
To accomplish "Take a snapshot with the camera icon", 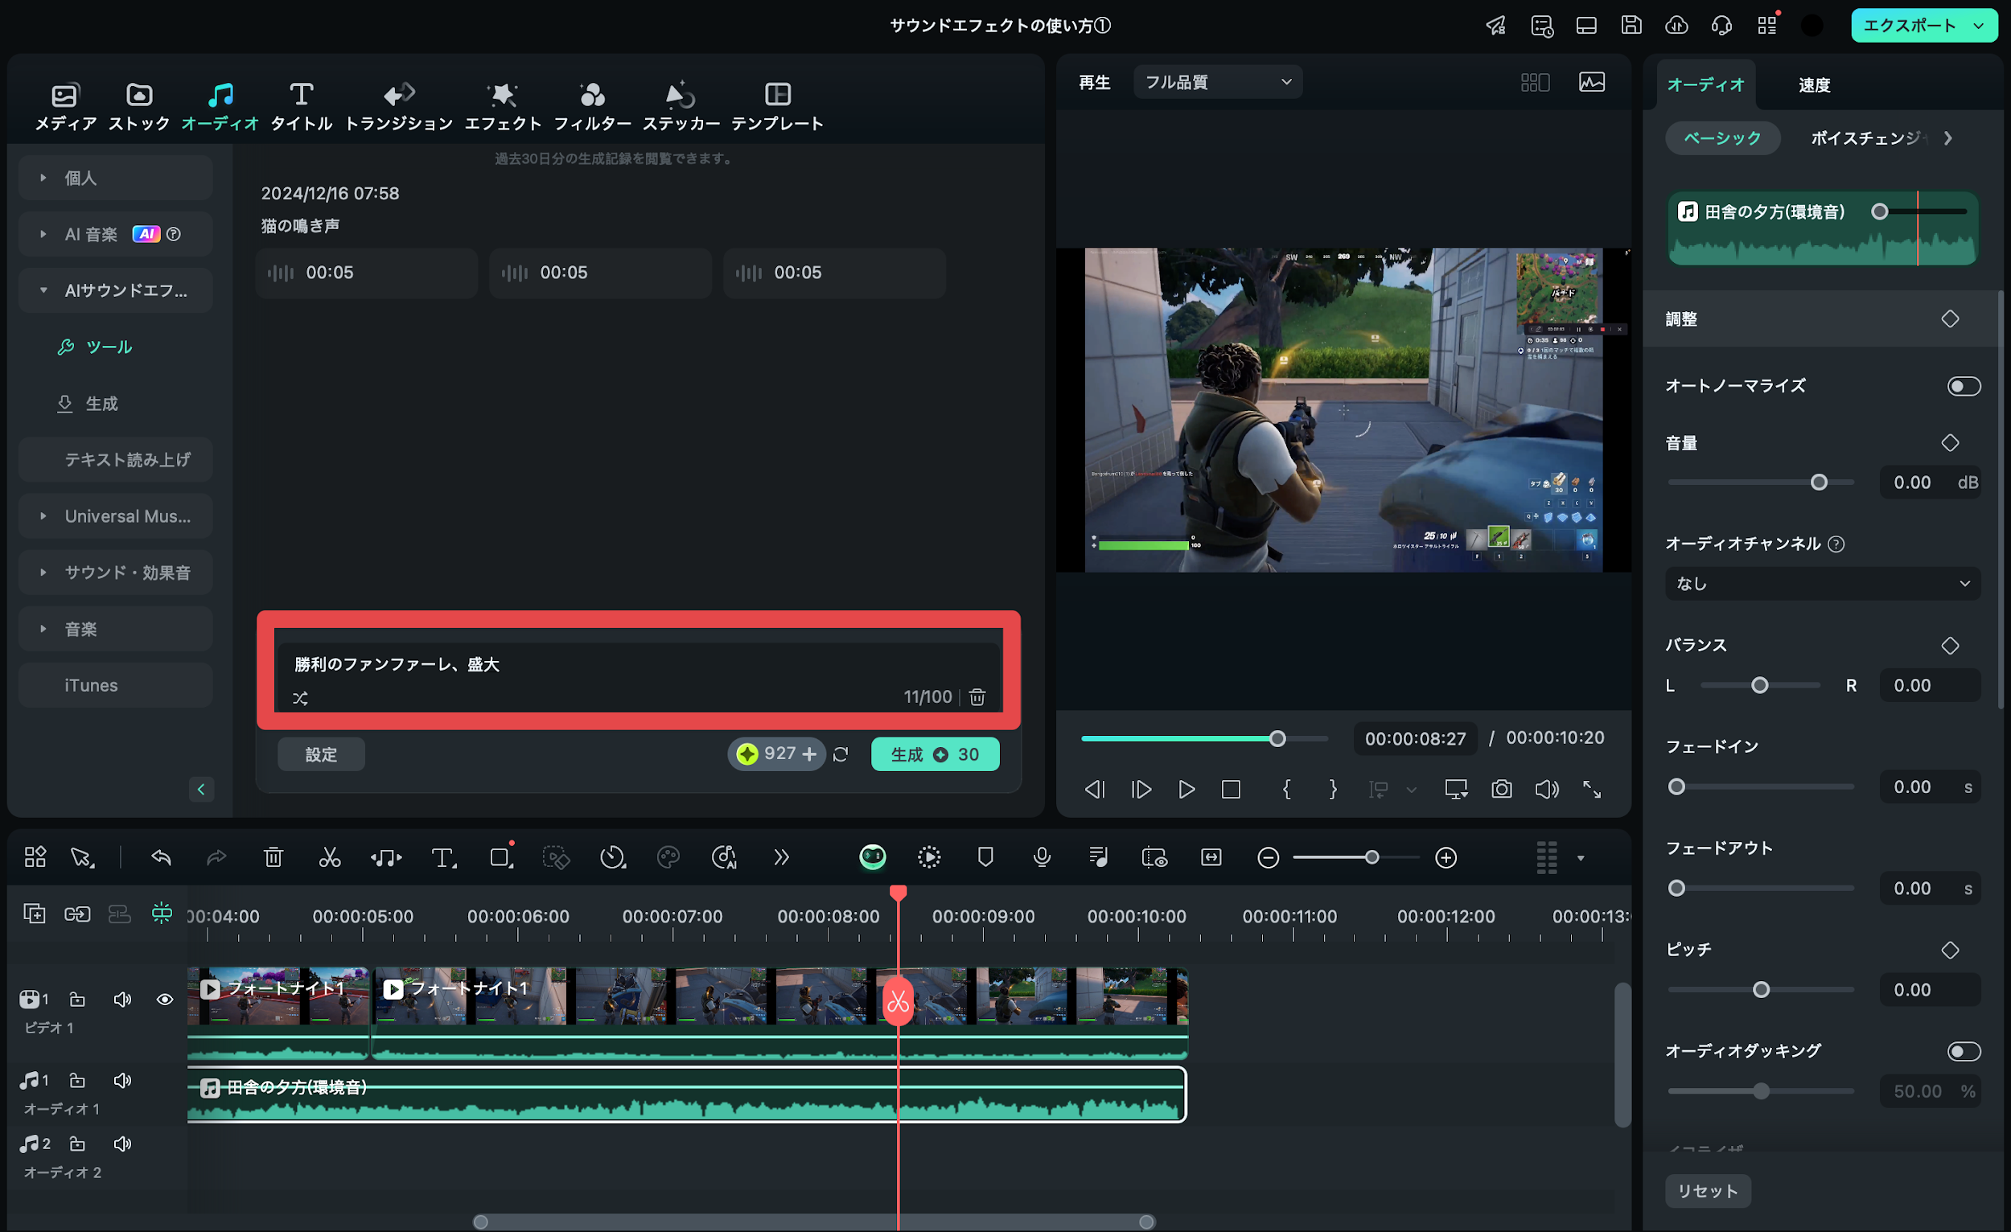I will [1501, 789].
